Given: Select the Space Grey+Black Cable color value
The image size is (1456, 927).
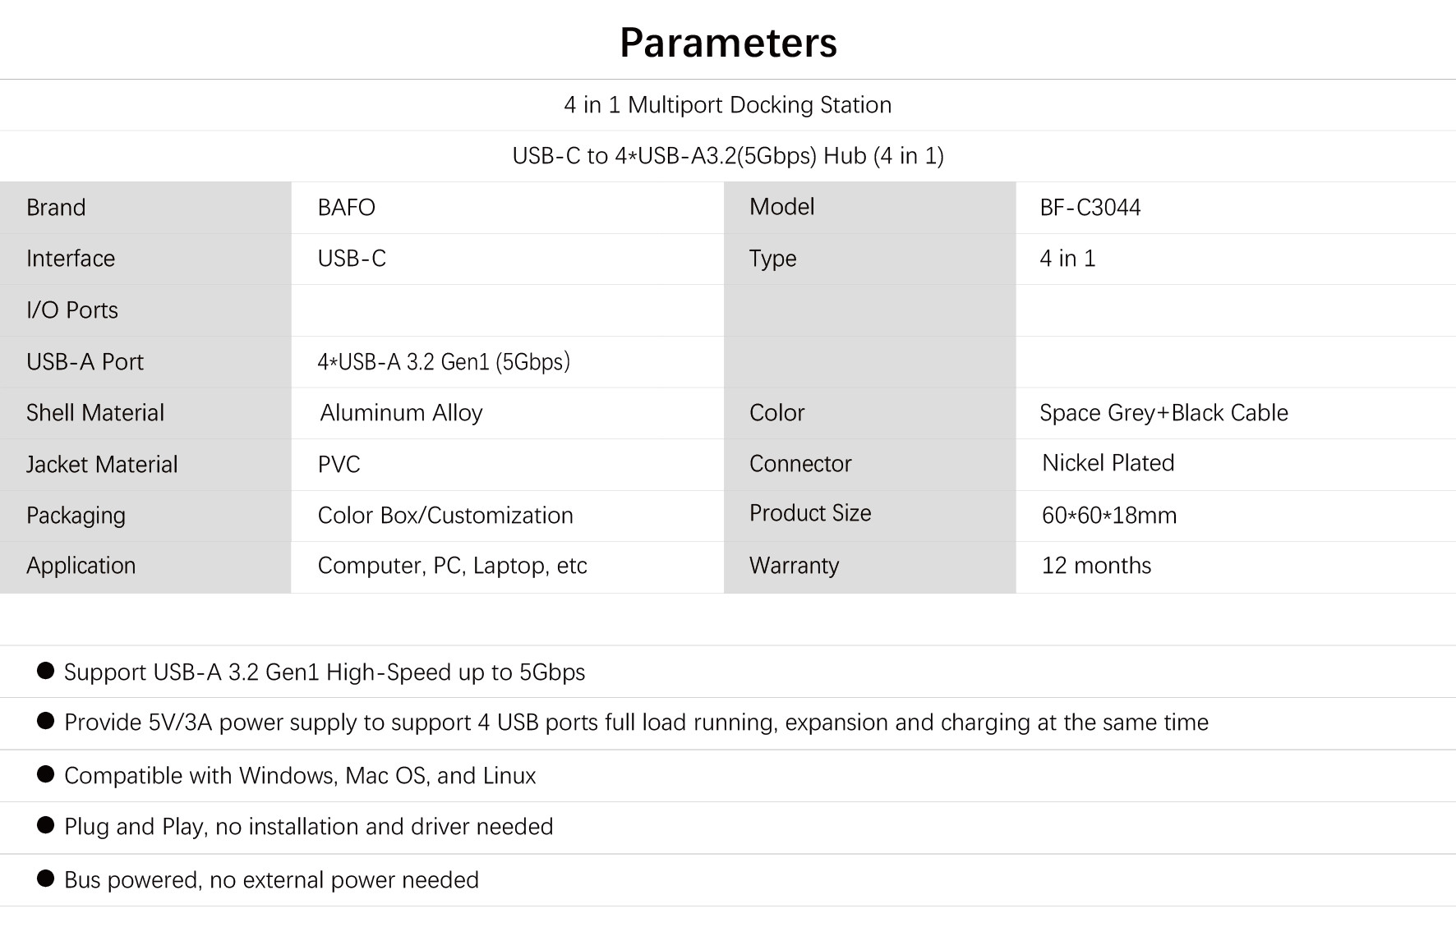Looking at the screenshot, I should [1163, 413].
